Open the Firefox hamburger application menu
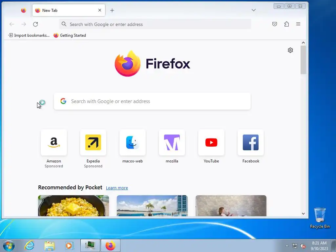Screen dimensions: 336x252 298,24
